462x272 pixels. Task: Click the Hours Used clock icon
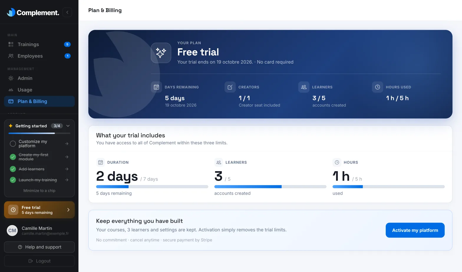point(377,87)
